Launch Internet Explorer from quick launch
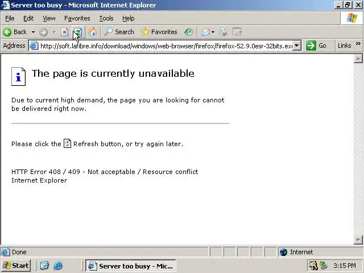 pyautogui.click(x=58, y=266)
